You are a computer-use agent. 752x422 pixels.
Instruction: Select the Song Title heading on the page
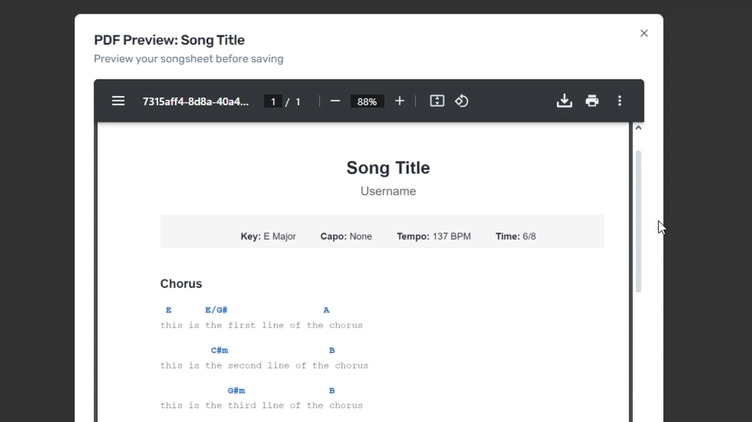[388, 167]
